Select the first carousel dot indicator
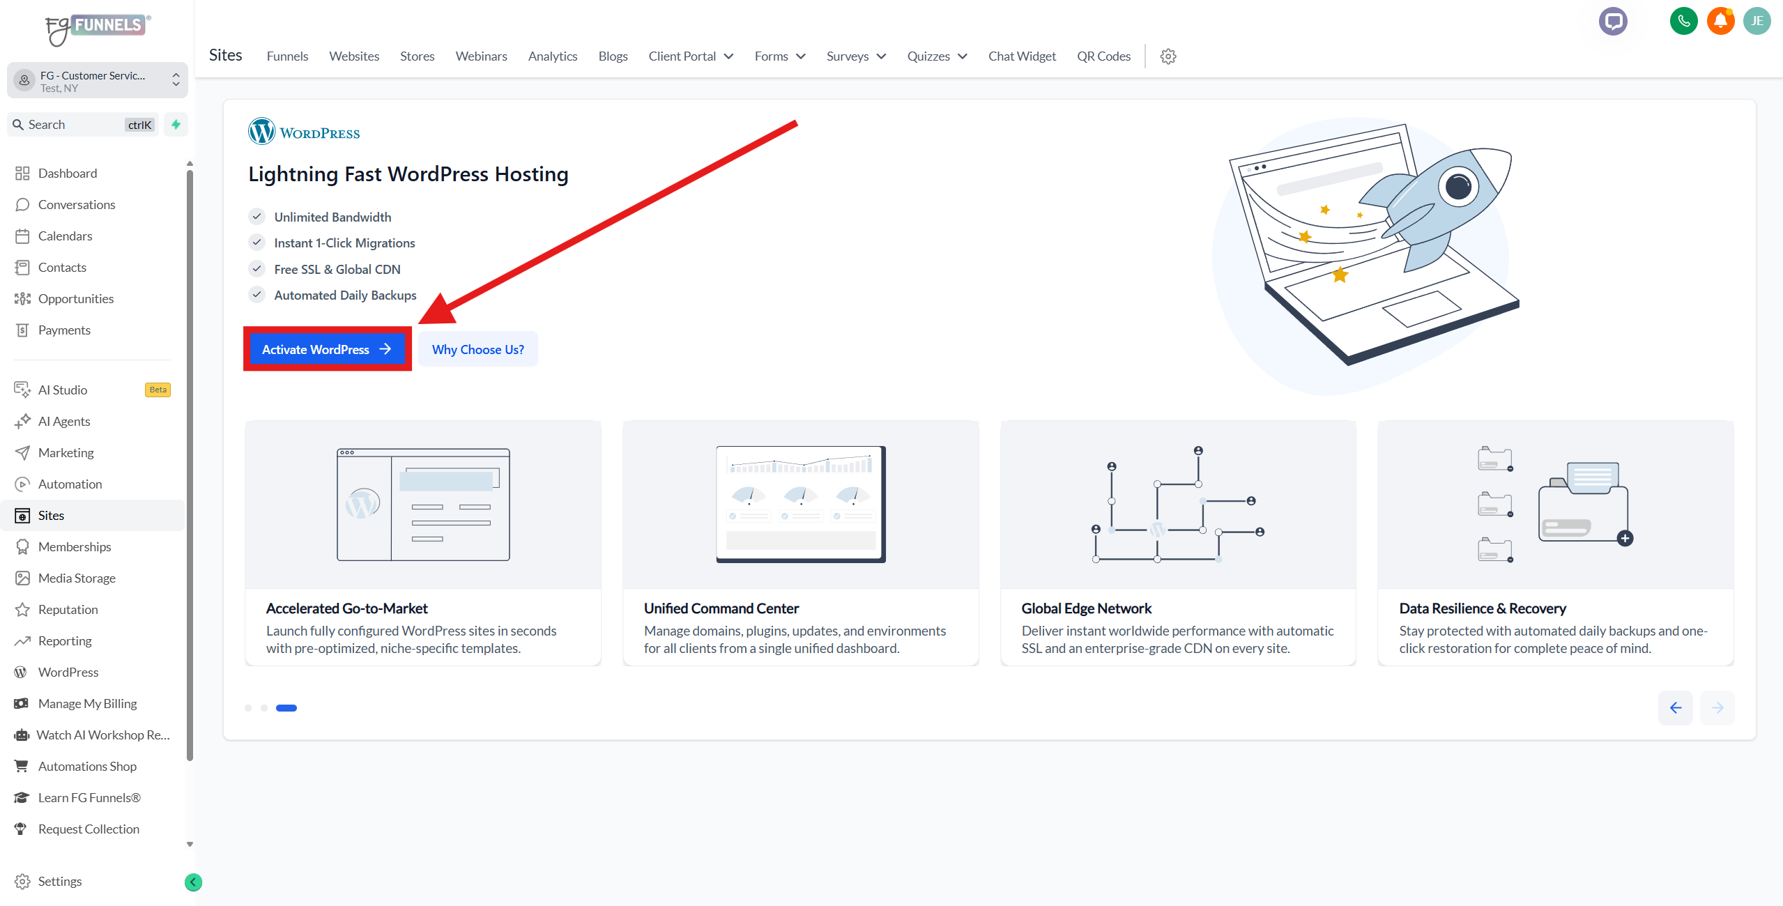The width and height of the screenshot is (1783, 906). tap(248, 708)
